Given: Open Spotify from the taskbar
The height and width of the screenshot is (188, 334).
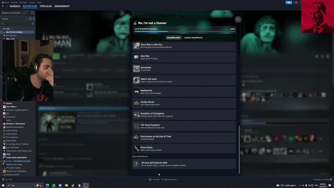Looking at the screenshot, I should tap(54, 185).
